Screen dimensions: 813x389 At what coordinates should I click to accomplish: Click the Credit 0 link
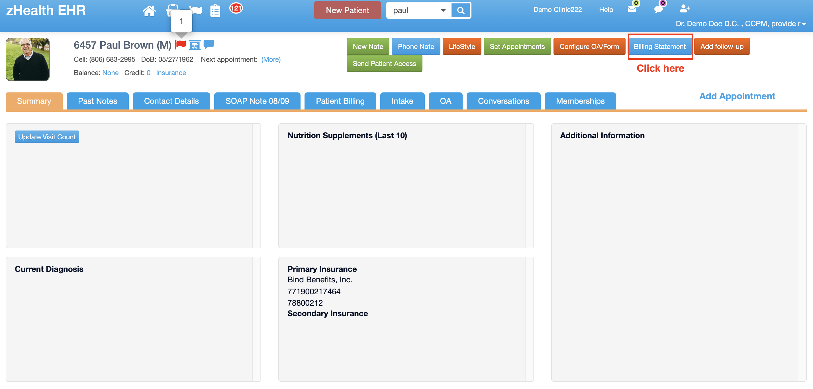coord(148,73)
